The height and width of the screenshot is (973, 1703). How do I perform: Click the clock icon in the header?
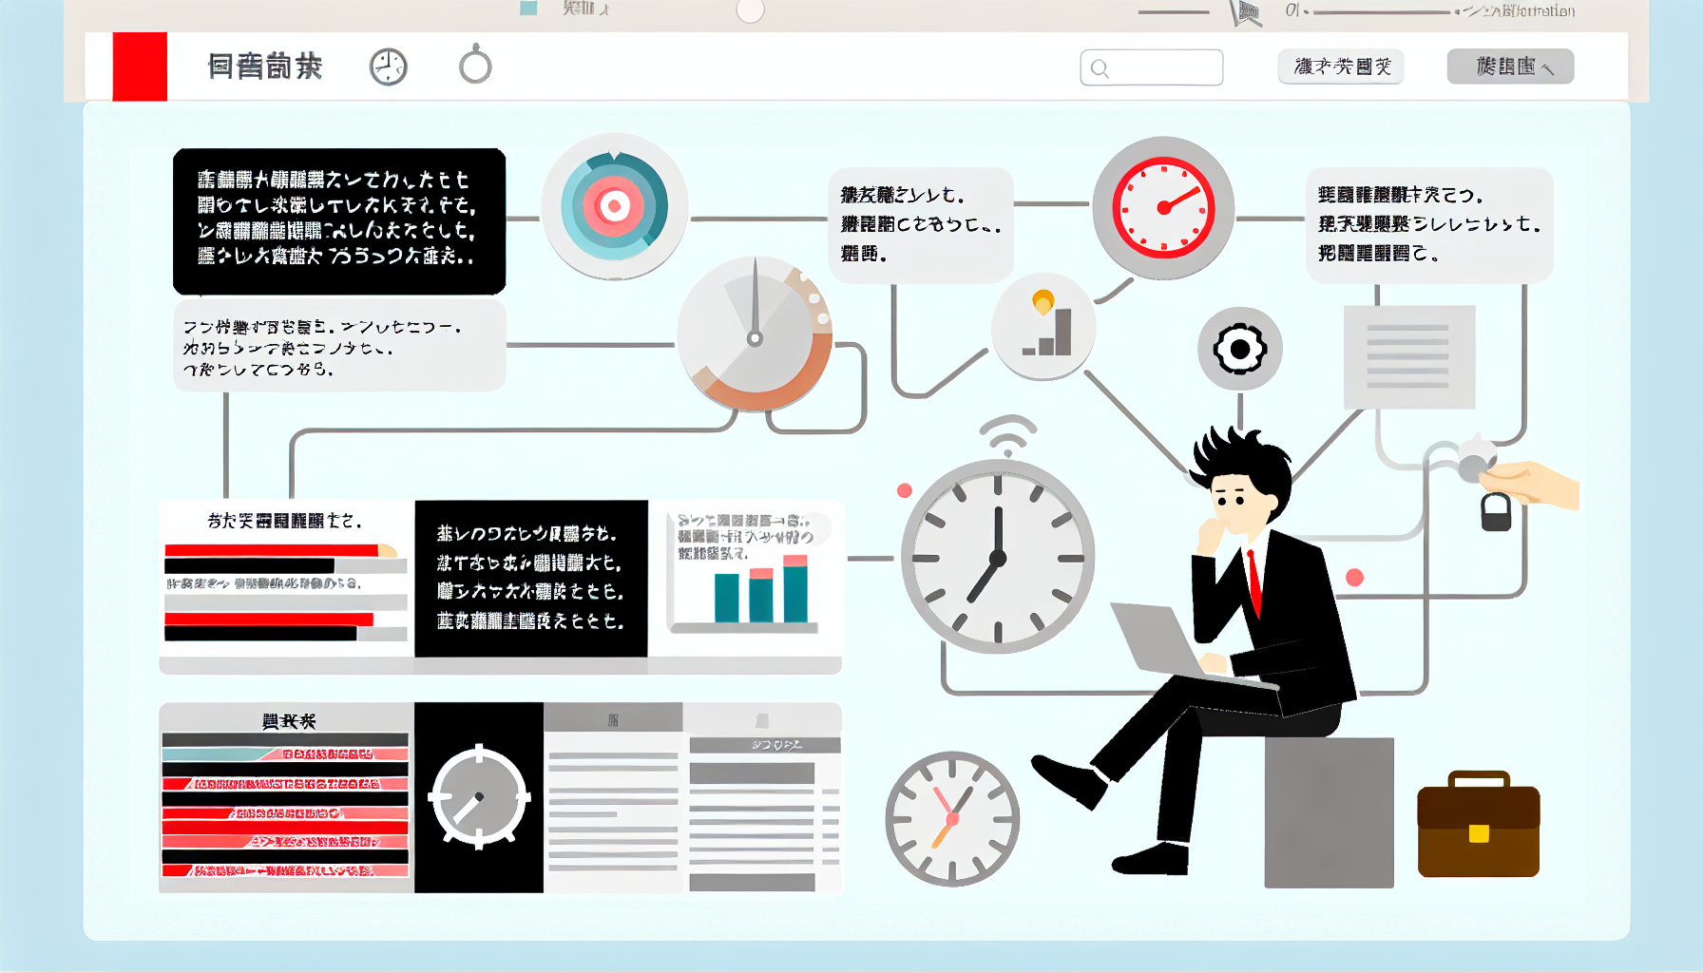pos(388,67)
